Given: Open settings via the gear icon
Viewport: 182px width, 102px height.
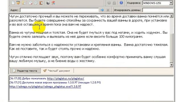Looking at the screenshot, I should (x=109, y=3).
